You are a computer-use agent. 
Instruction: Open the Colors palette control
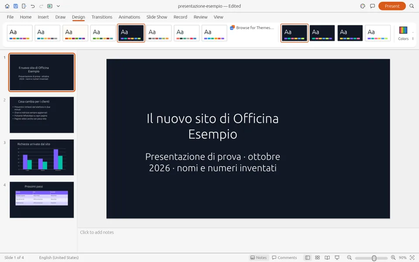click(x=403, y=33)
